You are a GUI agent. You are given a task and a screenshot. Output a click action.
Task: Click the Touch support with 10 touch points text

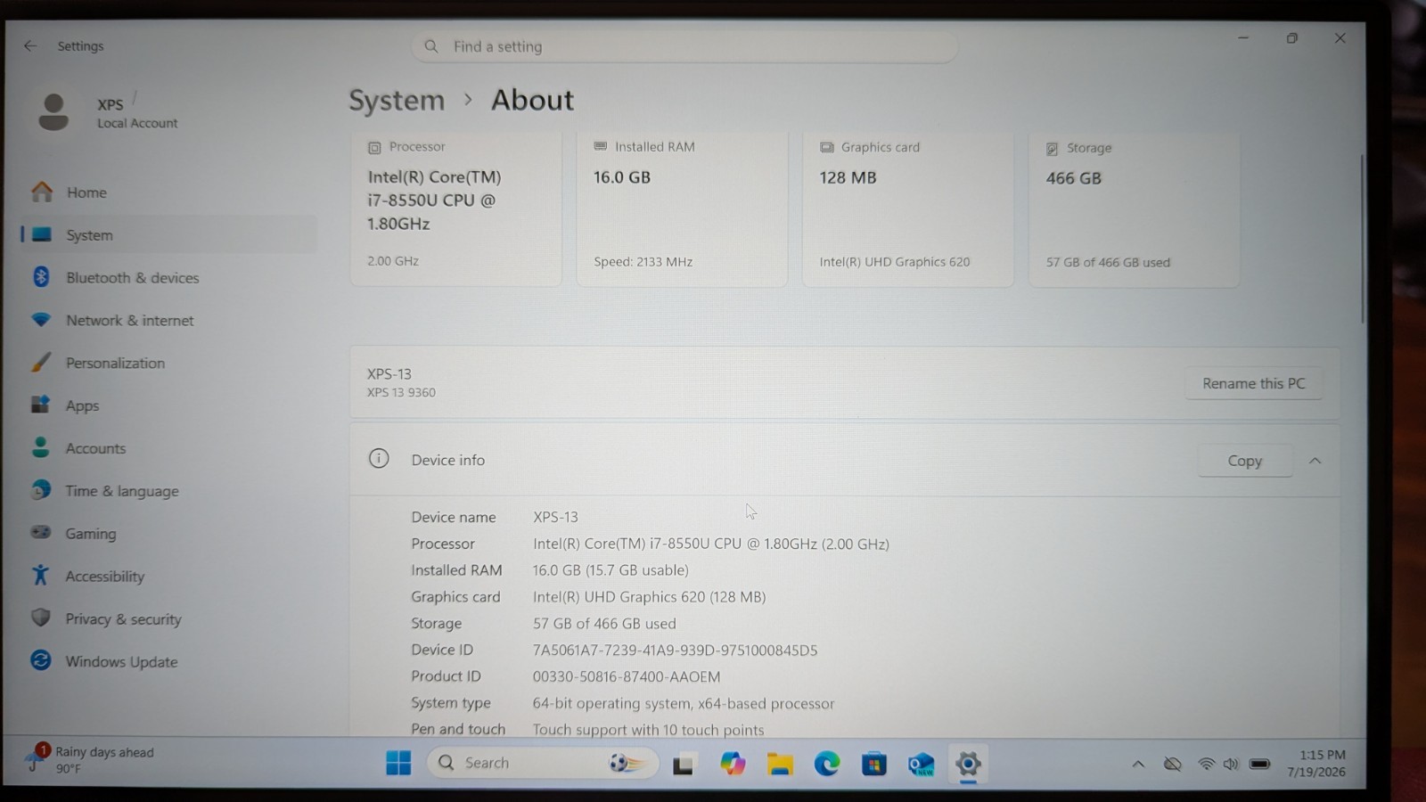coord(648,730)
